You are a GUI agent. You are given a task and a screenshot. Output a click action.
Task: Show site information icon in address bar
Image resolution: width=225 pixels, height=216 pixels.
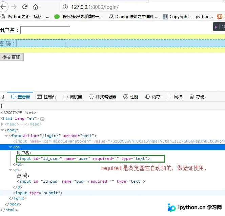click(65, 7)
